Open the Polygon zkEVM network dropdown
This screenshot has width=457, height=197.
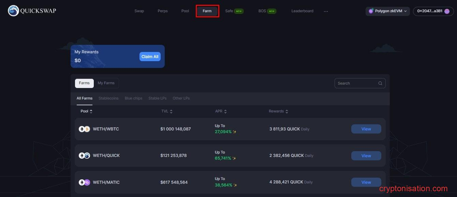pyautogui.click(x=387, y=11)
